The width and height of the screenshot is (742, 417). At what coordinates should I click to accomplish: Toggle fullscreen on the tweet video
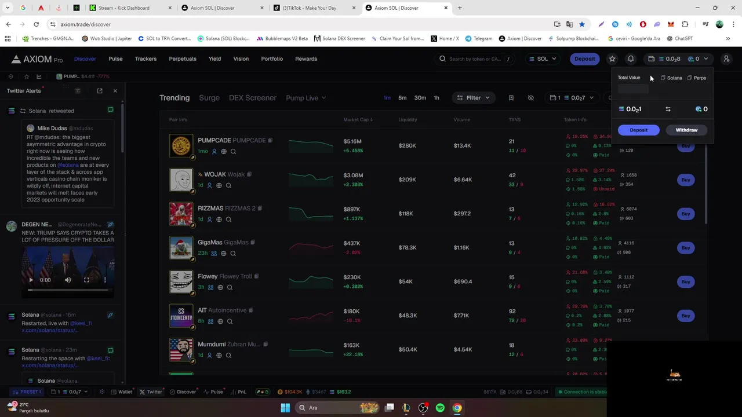(86, 280)
